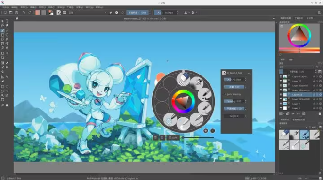Select the Zoom magnifier tool
Screen dimensions: 323x180
click(3, 105)
